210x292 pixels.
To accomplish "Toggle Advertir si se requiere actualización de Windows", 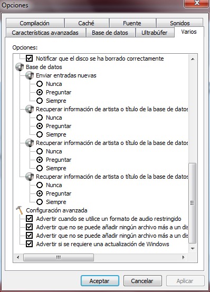I will pos(29,244).
